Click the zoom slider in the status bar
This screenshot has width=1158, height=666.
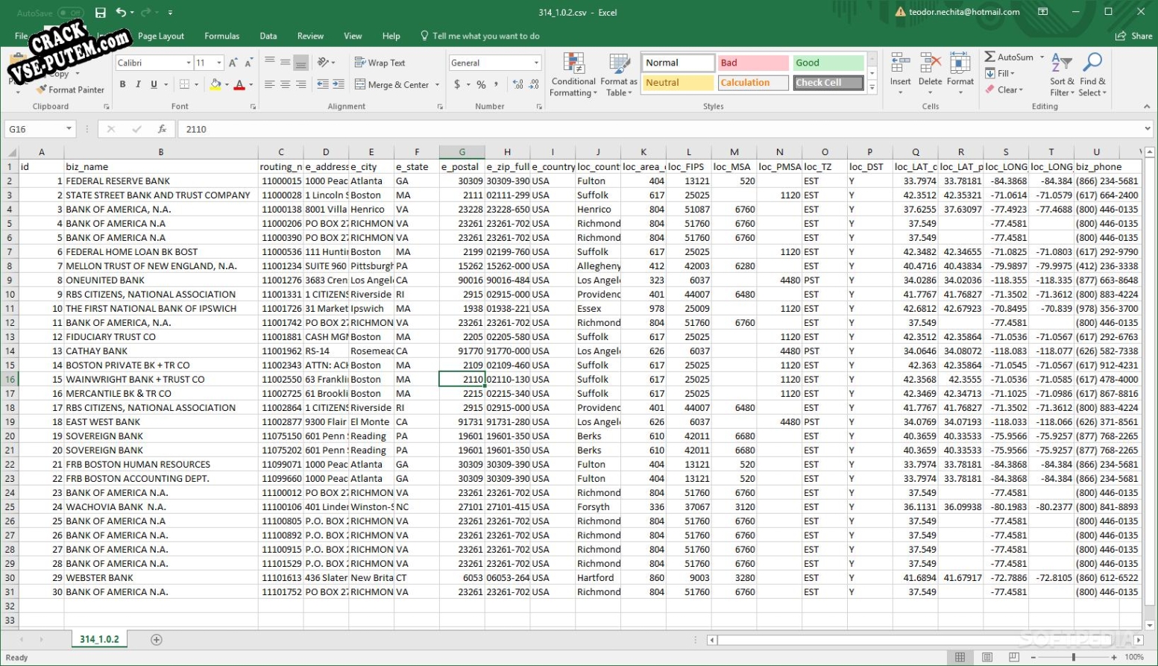point(1073,657)
